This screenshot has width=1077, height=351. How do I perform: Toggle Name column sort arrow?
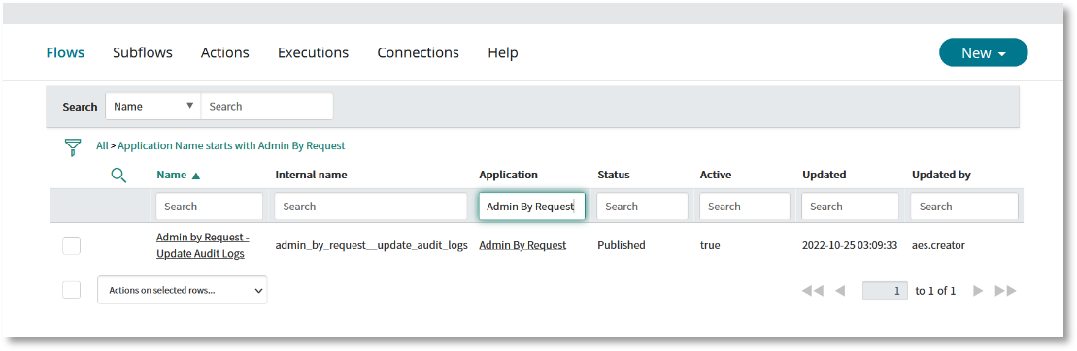(196, 175)
